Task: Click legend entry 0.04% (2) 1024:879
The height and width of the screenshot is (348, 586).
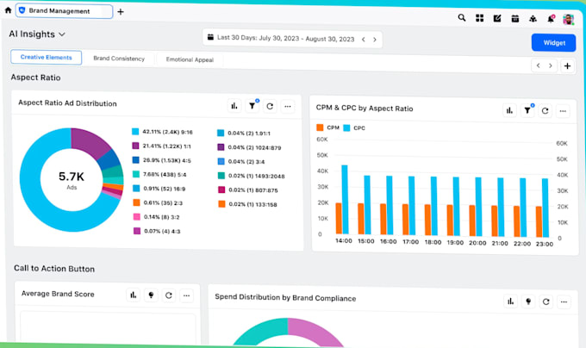Action: [x=249, y=147]
